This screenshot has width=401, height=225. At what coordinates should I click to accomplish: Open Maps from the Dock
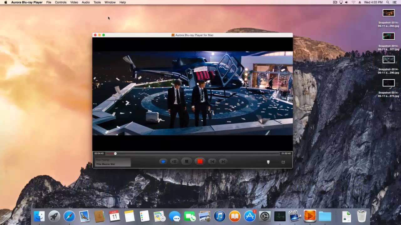(159, 216)
